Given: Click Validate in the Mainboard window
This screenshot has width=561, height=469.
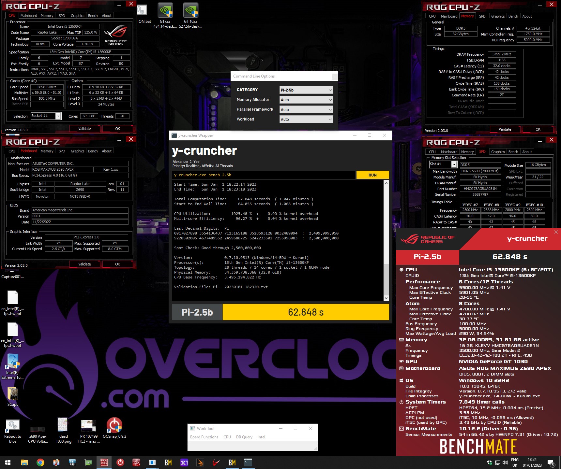Looking at the screenshot, I should click(x=85, y=264).
